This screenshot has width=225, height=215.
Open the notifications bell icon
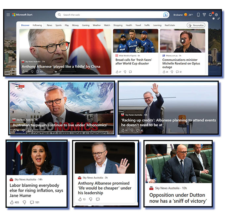(210, 15)
